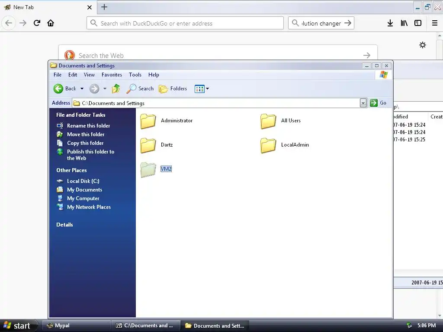Click the green Go button
The height and width of the screenshot is (332, 443).
[x=378, y=103]
